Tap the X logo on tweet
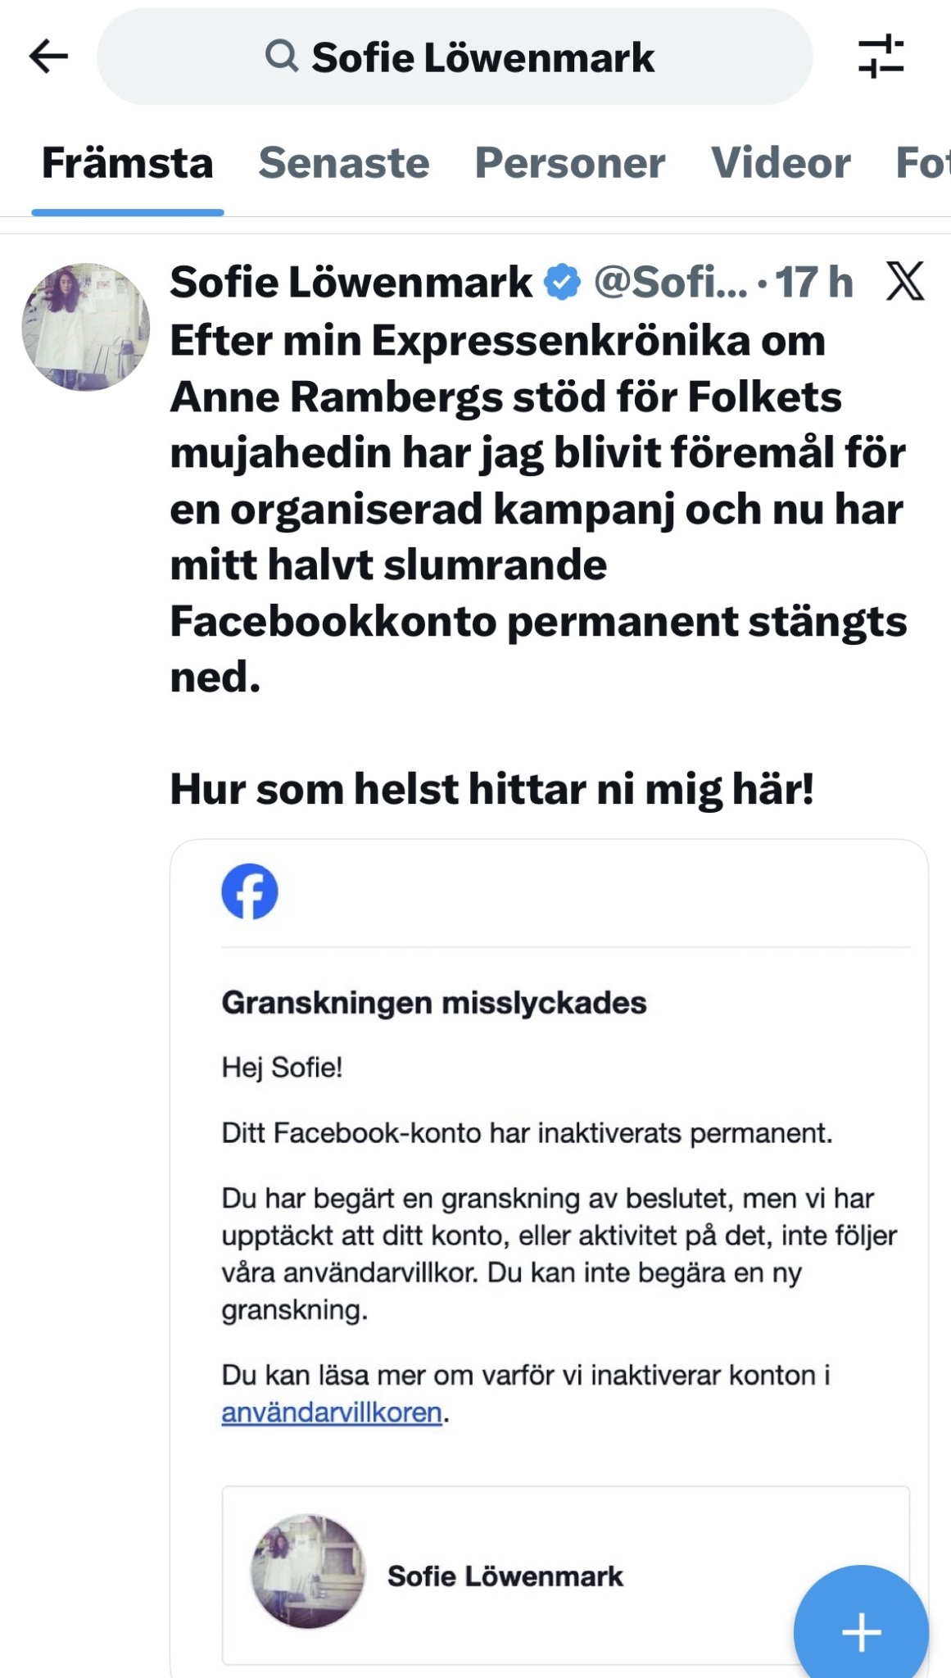 pyautogui.click(x=905, y=282)
